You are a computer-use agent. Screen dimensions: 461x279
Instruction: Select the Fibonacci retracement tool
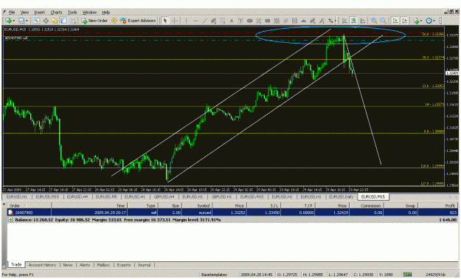[223, 21]
